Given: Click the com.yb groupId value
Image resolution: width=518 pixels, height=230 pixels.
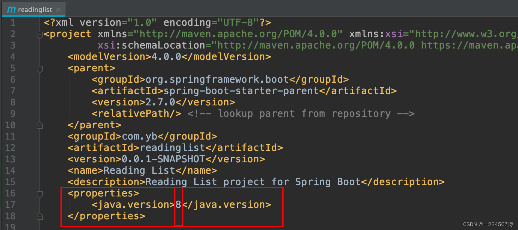Looking at the screenshot, I should (139, 137).
